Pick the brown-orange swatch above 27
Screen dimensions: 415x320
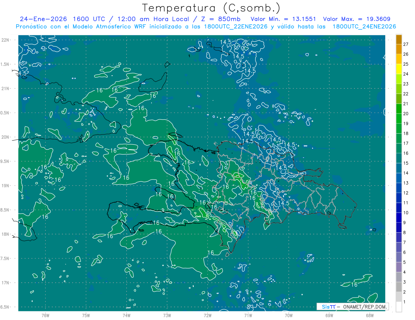point(399,39)
